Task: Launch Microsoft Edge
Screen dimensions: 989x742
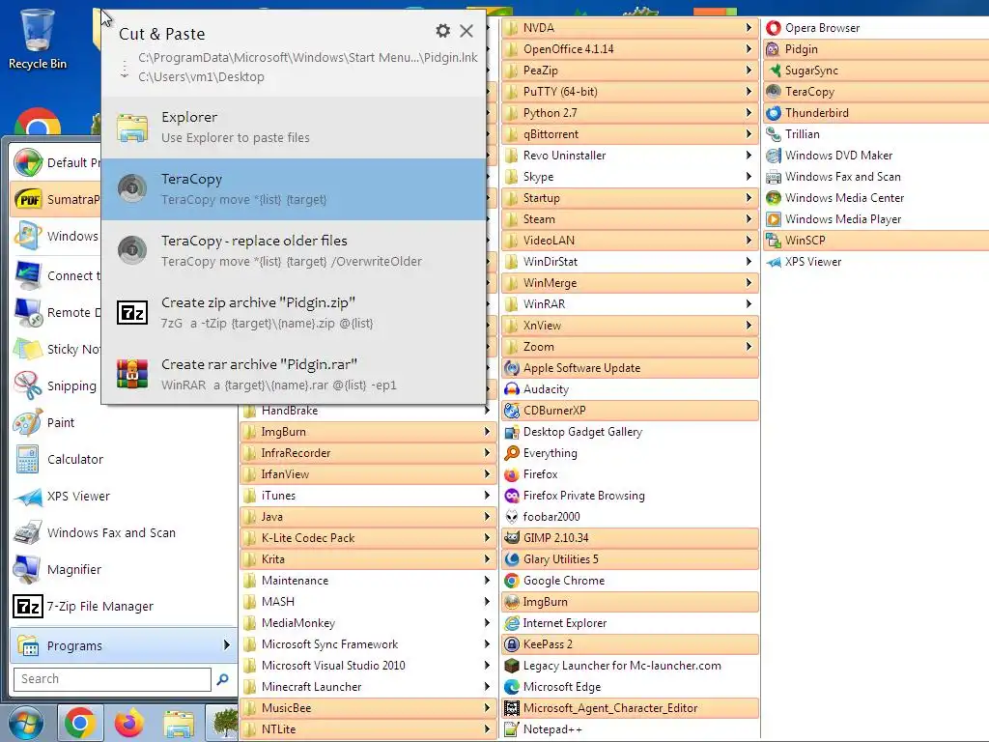Action: (630, 687)
